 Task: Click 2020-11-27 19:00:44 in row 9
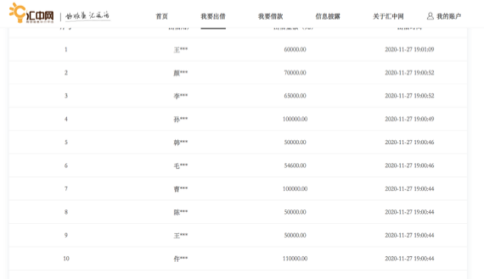(x=409, y=235)
